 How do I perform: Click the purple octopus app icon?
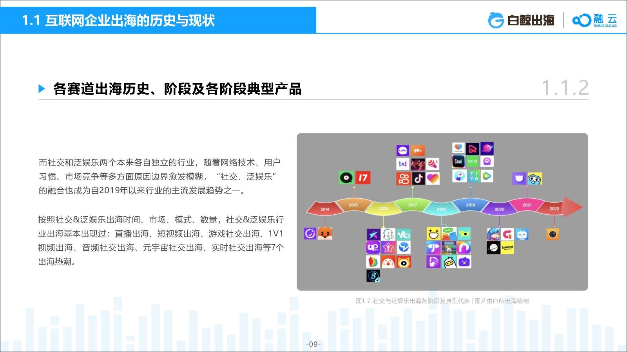click(x=487, y=161)
